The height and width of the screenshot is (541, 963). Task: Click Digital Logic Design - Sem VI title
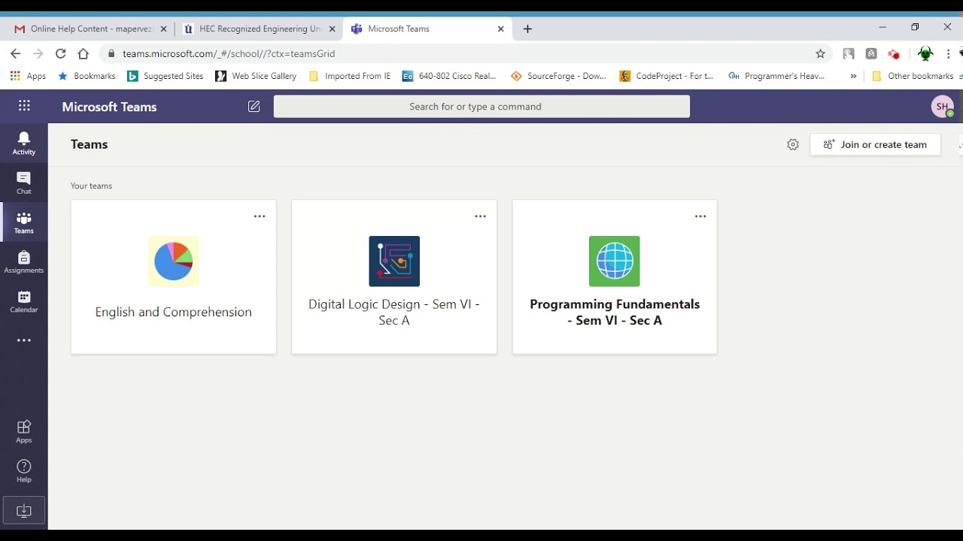coord(394,312)
